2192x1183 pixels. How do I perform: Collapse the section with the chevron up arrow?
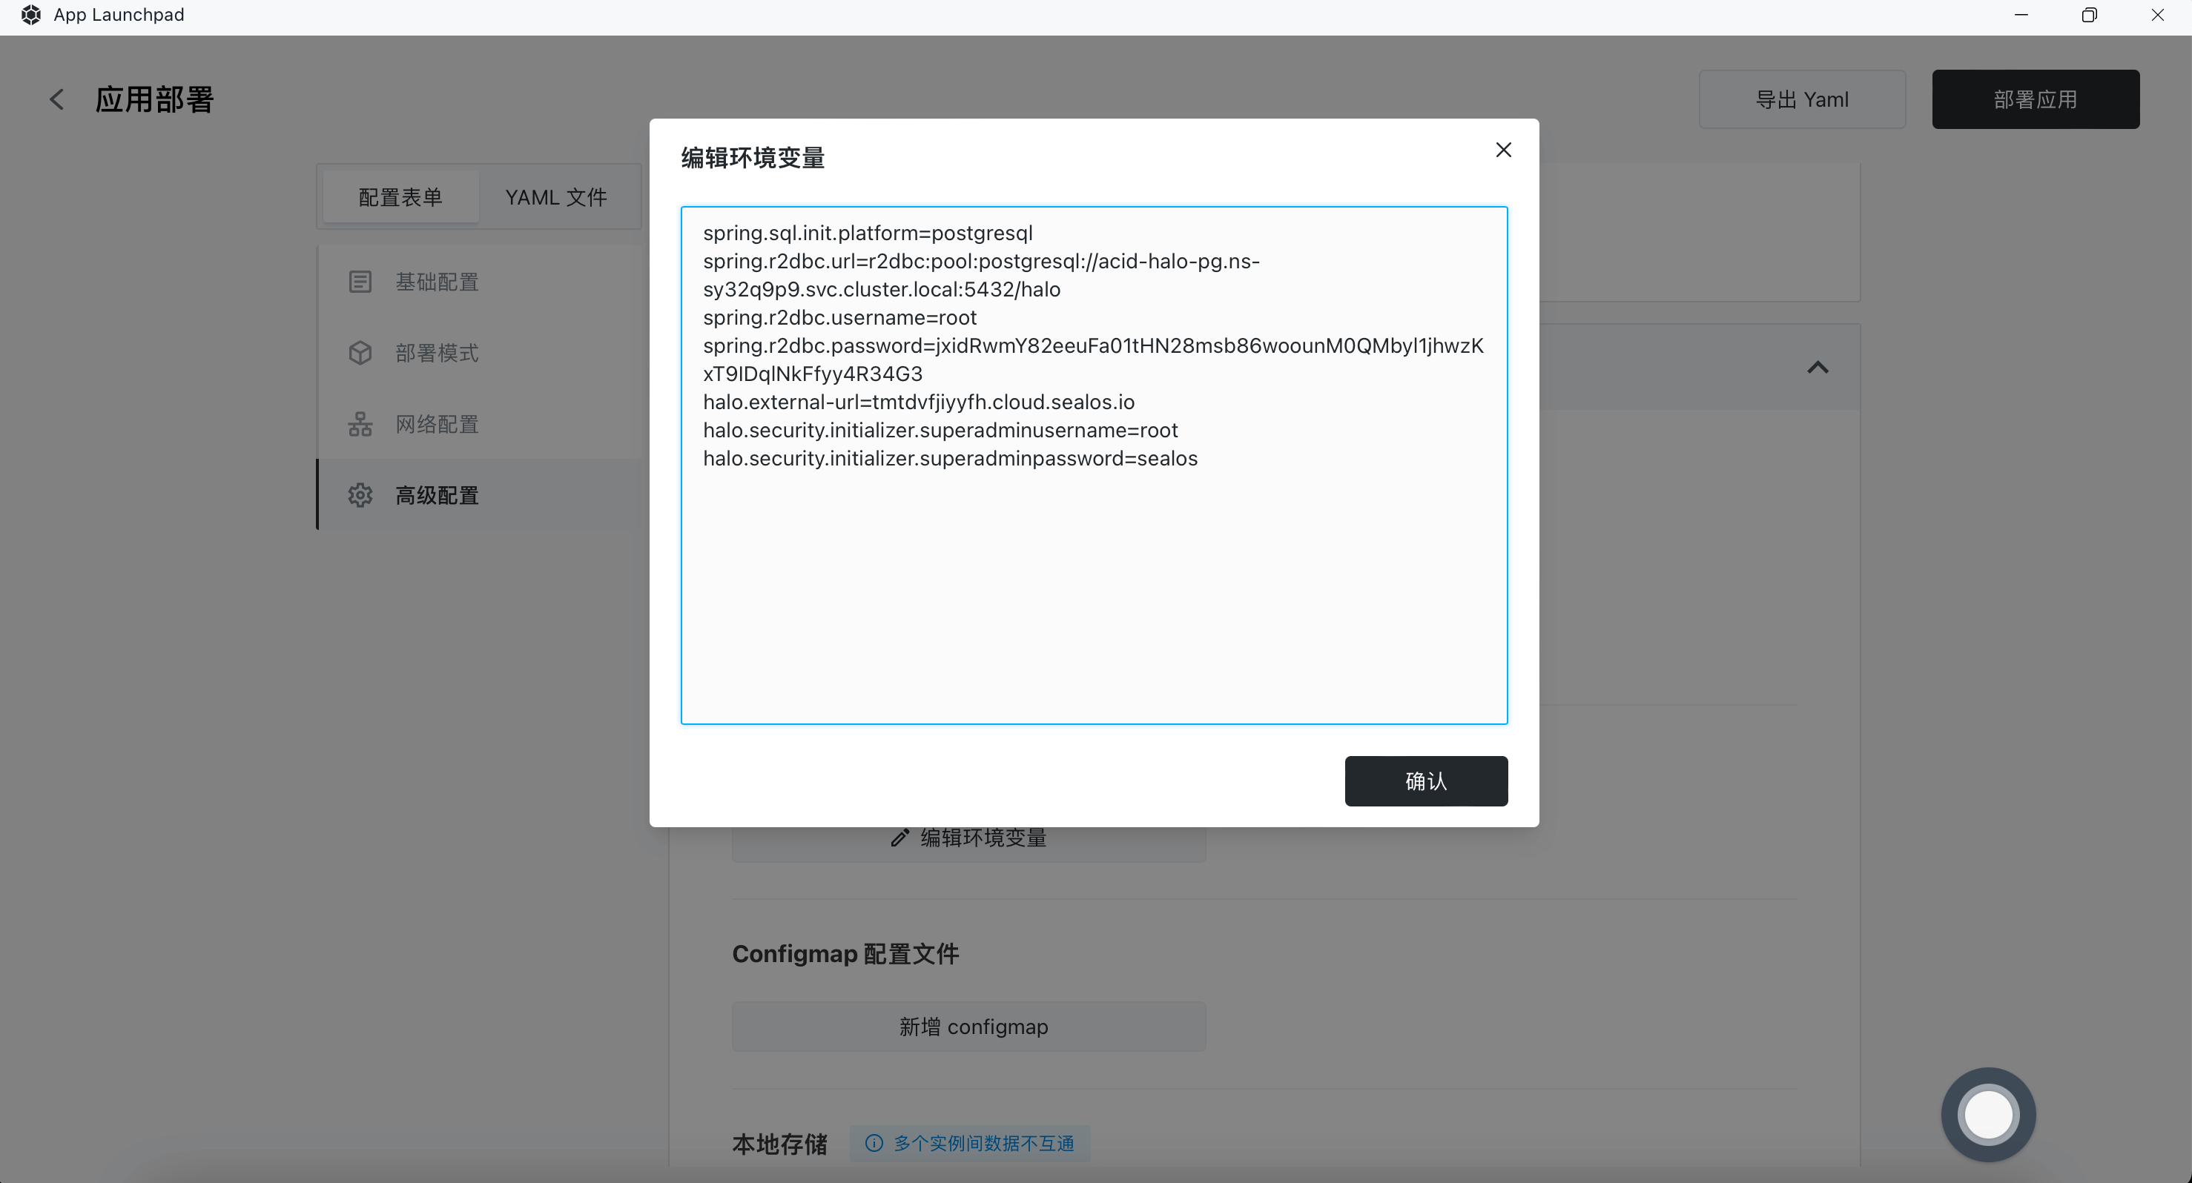pyautogui.click(x=1818, y=368)
